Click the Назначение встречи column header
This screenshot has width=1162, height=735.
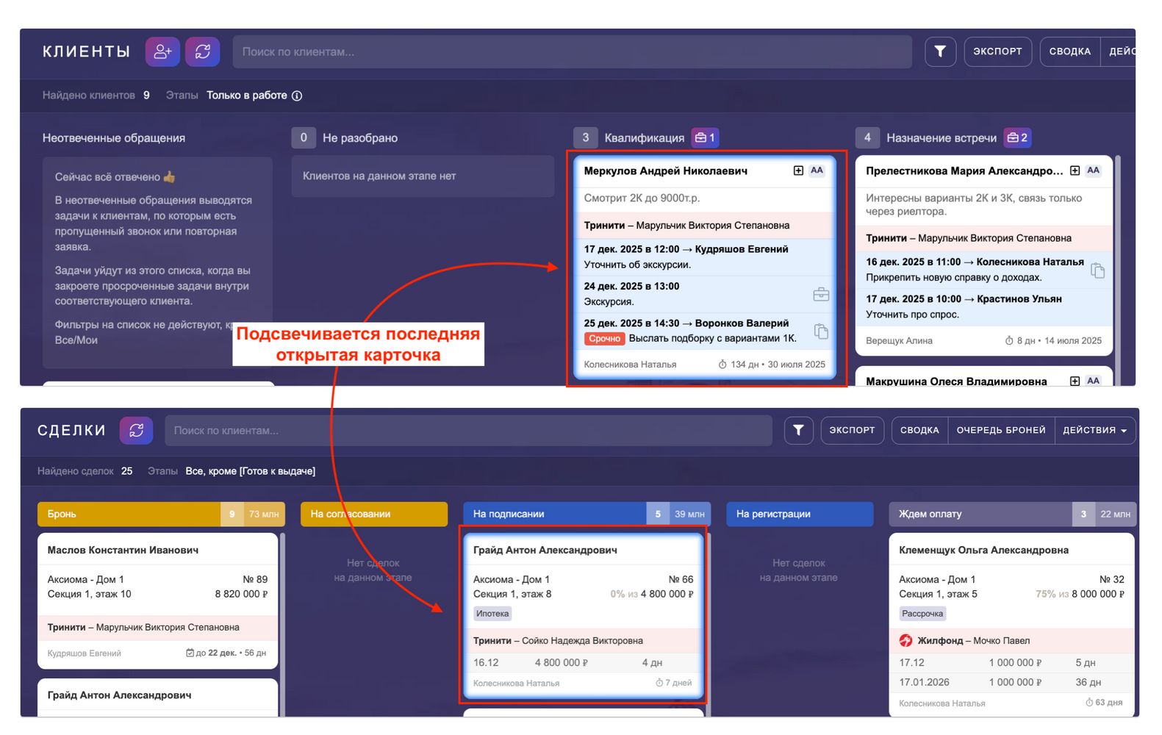click(942, 137)
